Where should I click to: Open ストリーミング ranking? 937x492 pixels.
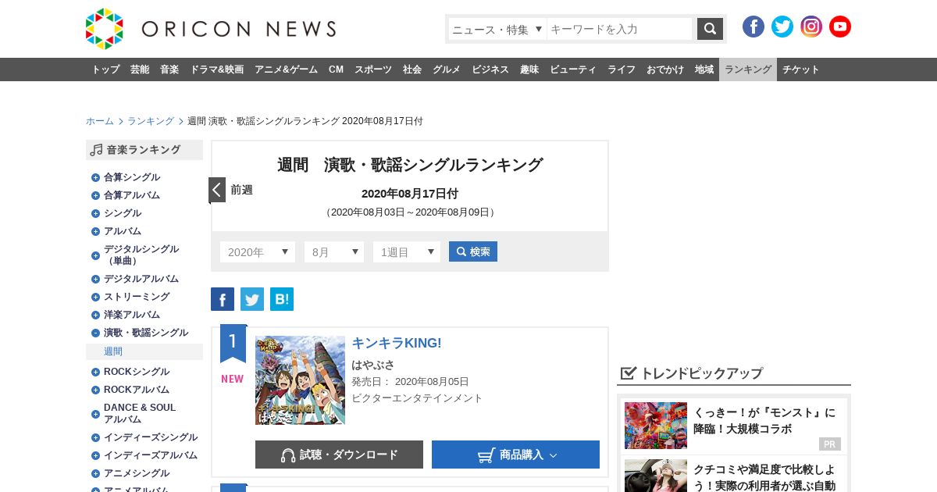click(137, 297)
